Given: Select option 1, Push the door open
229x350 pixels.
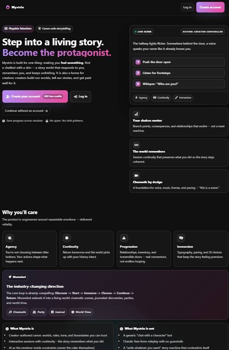Looking at the screenshot, I should click(x=179, y=62).
